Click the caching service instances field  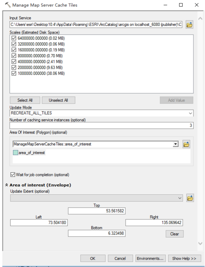coord(102,126)
